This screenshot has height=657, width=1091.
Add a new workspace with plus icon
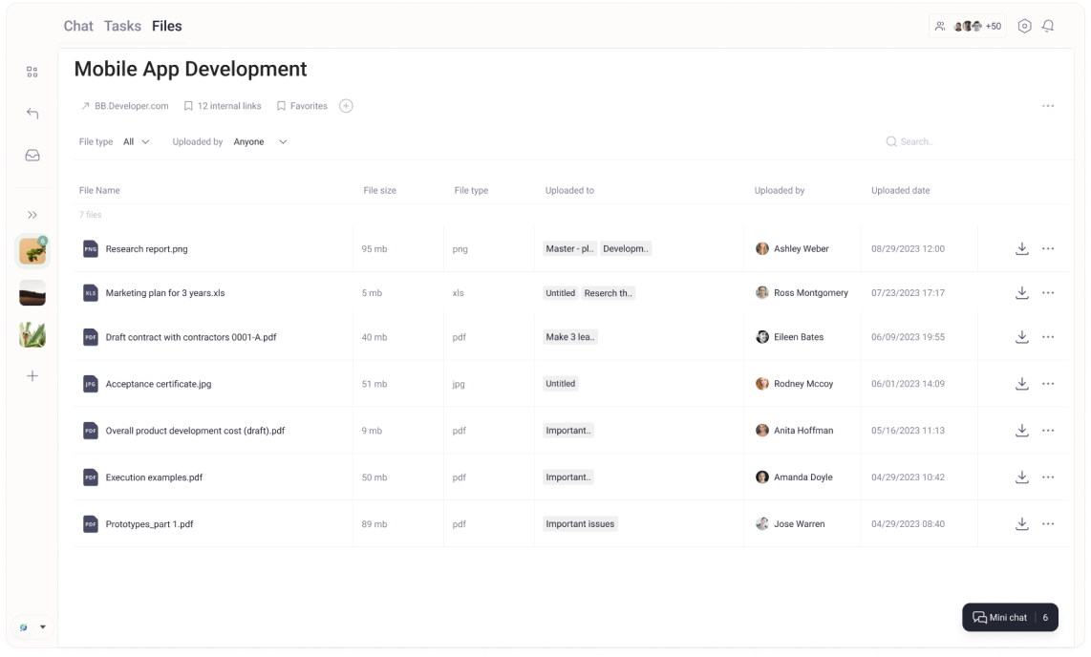point(32,376)
